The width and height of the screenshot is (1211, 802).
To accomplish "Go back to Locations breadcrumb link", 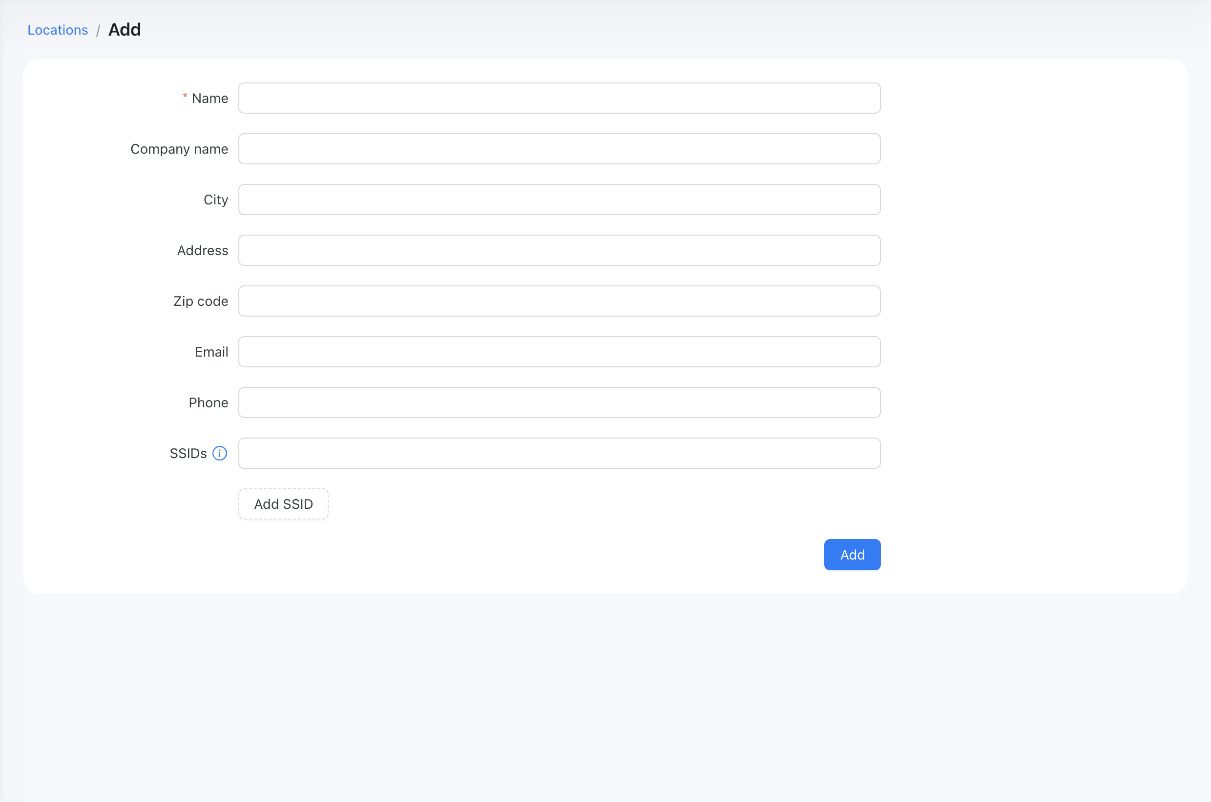I will 58,30.
